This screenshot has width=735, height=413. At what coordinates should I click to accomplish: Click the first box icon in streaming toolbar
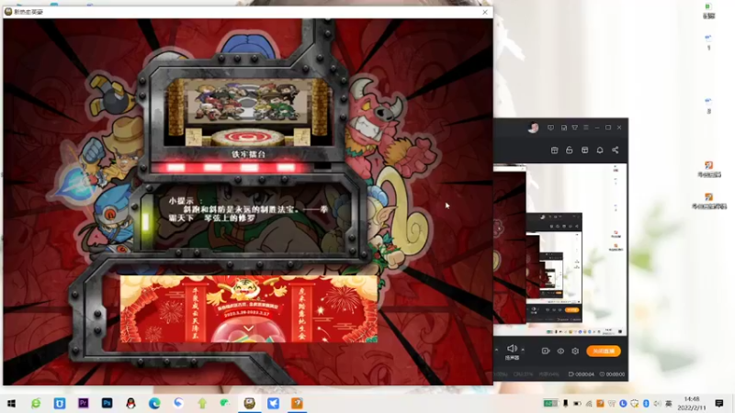point(555,151)
